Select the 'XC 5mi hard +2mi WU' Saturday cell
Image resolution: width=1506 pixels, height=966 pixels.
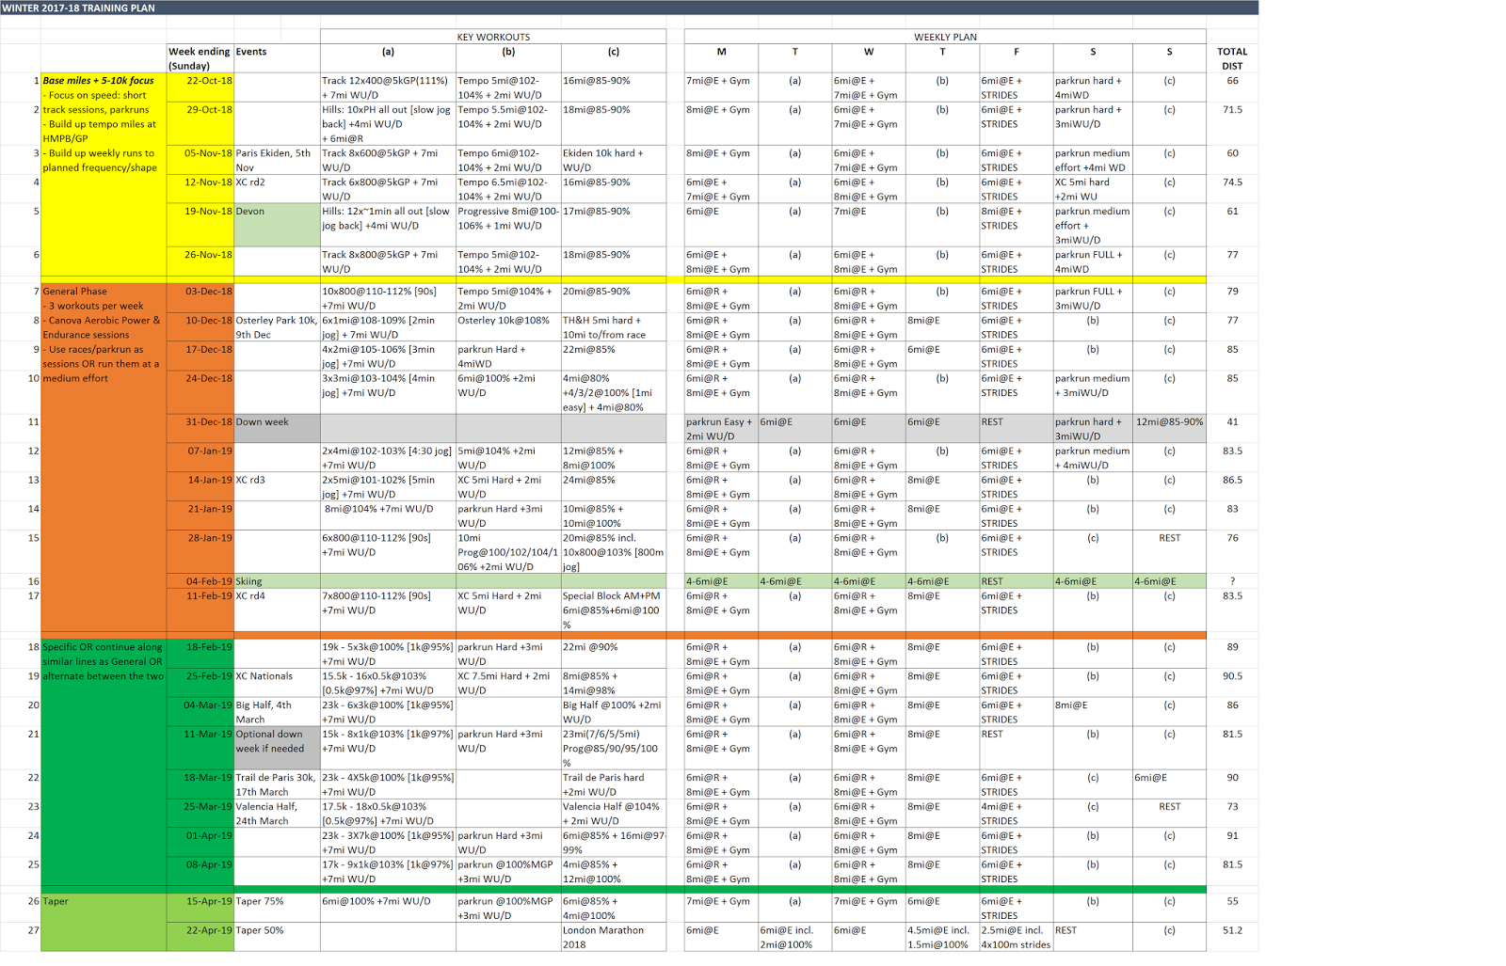[1092, 189]
